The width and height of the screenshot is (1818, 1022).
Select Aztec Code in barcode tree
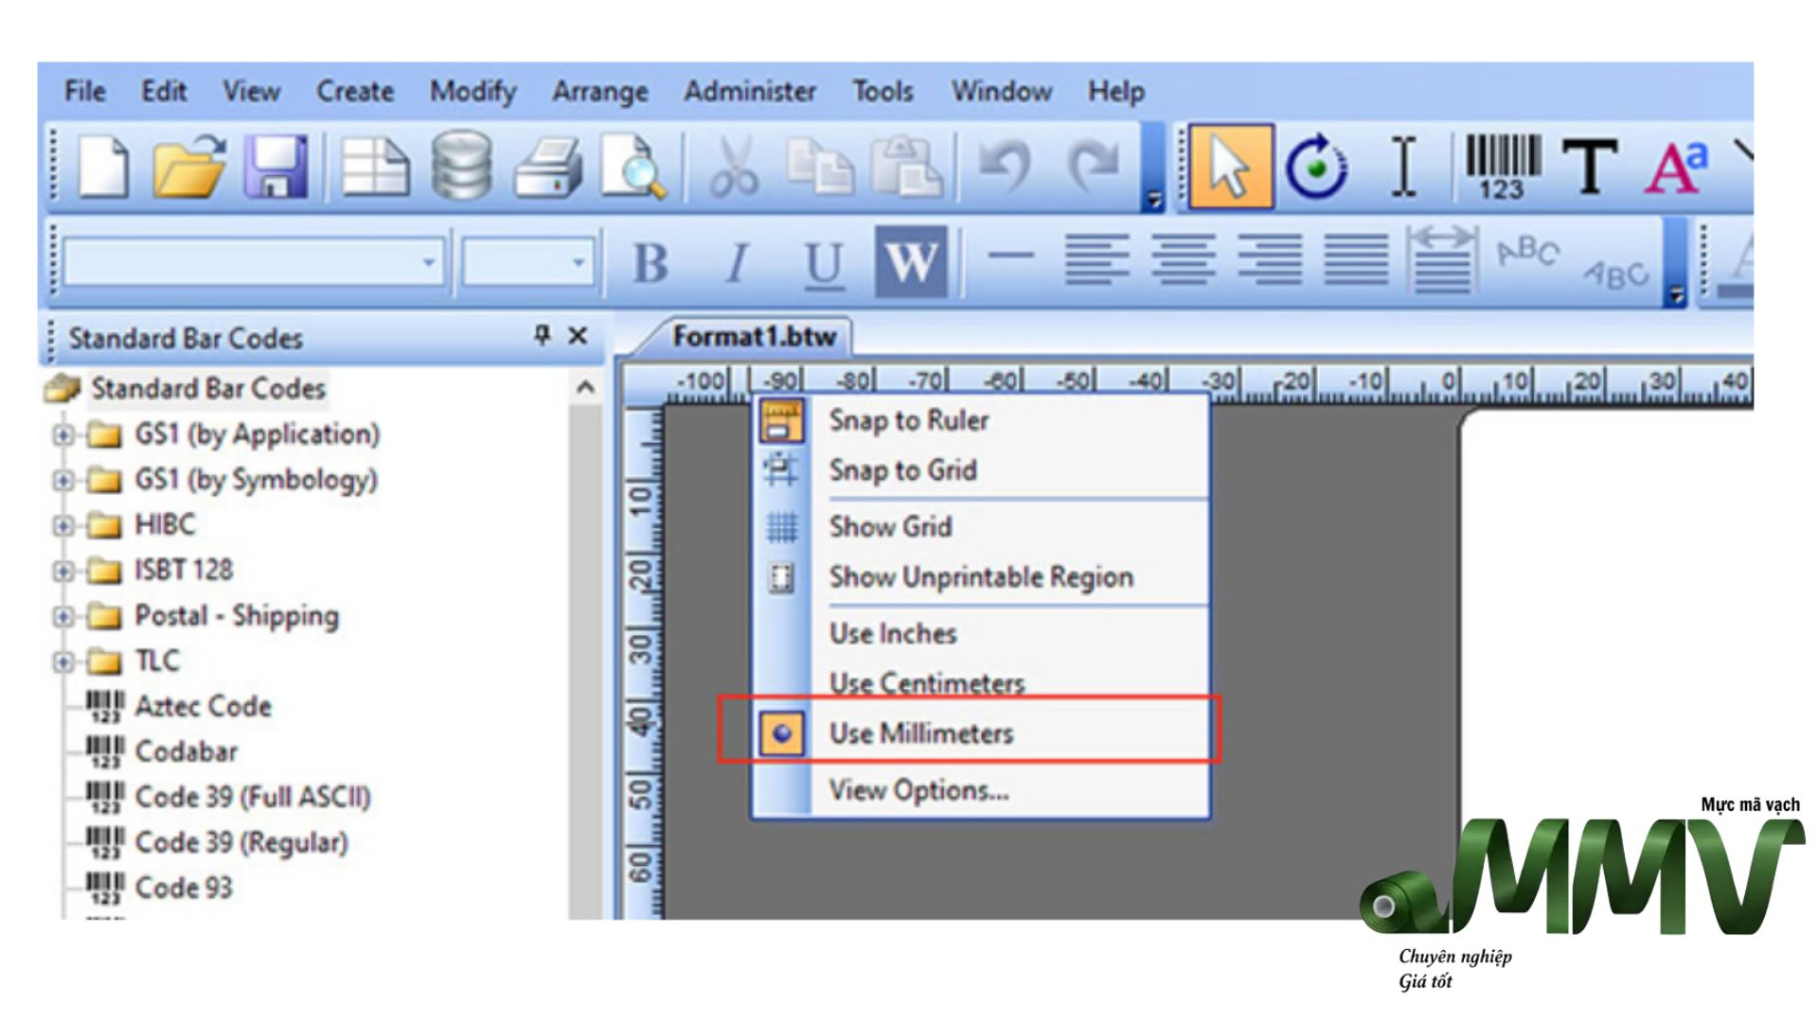coord(203,706)
